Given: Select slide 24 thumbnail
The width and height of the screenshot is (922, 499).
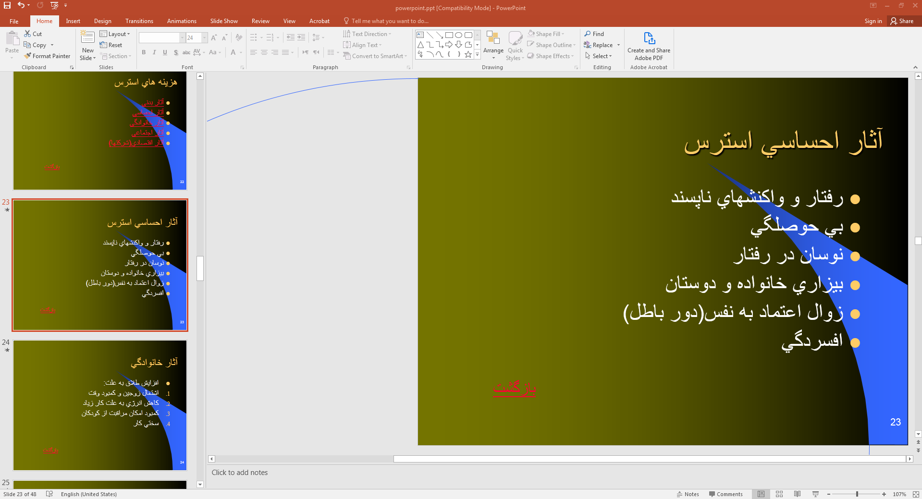Looking at the screenshot, I should (x=100, y=405).
